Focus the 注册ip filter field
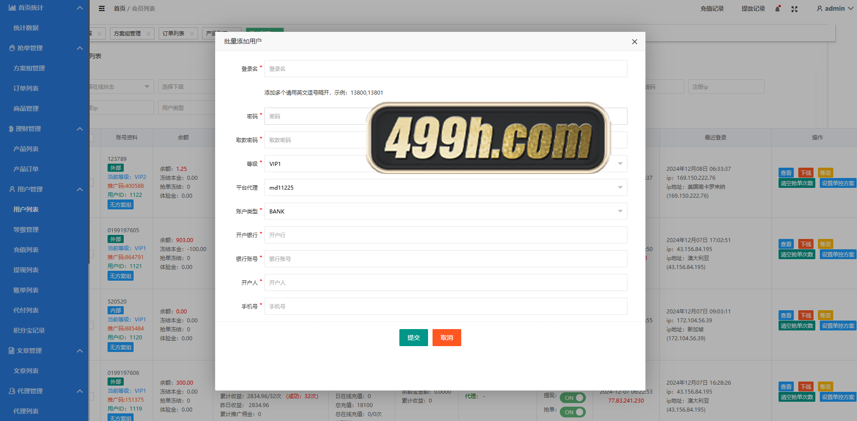This screenshot has height=421, width=857. pyautogui.click(x=726, y=87)
